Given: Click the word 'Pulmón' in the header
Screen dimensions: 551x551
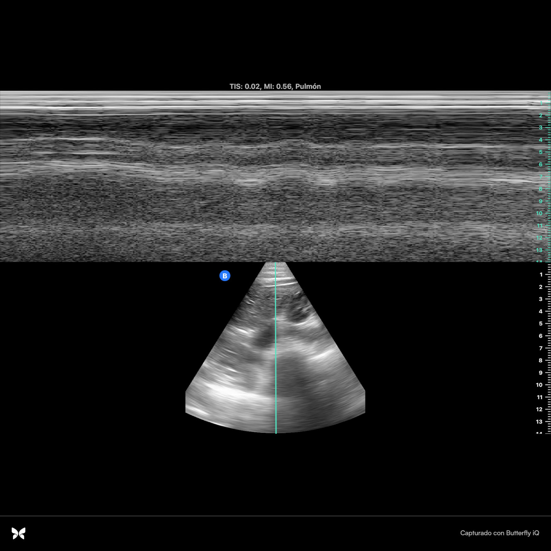Looking at the screenshot, I should point(308,87).
